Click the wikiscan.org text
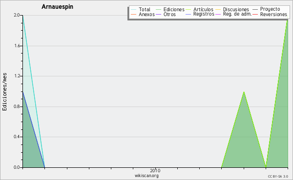The width and height of the screenshot is (293, 180). [x=146, y=176]
